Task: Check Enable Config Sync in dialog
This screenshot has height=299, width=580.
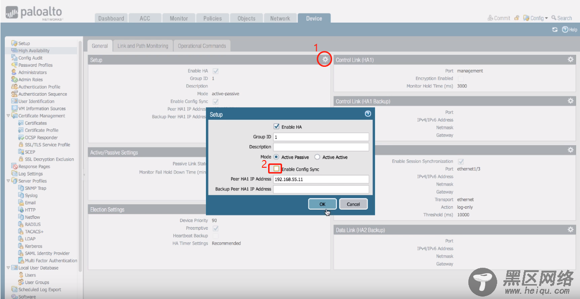Action: tap(276, 169)
